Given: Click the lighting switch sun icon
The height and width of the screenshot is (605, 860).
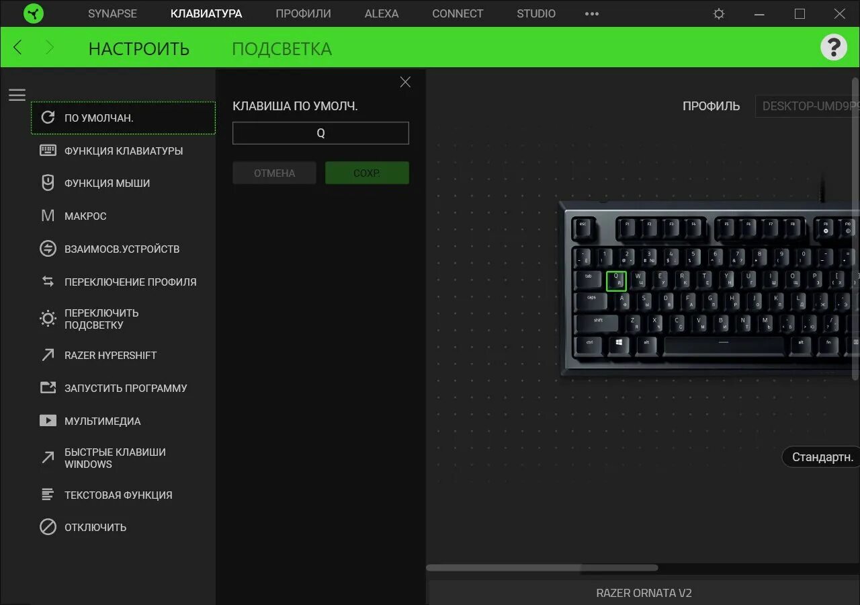Looking at the screenshot, I should pyautogui.click(x=48, y=319).
